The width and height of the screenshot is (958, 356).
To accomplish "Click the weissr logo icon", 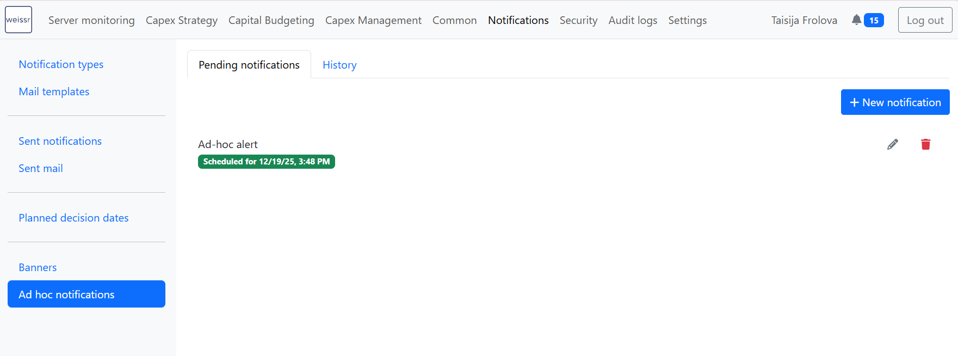I will 18,20.
